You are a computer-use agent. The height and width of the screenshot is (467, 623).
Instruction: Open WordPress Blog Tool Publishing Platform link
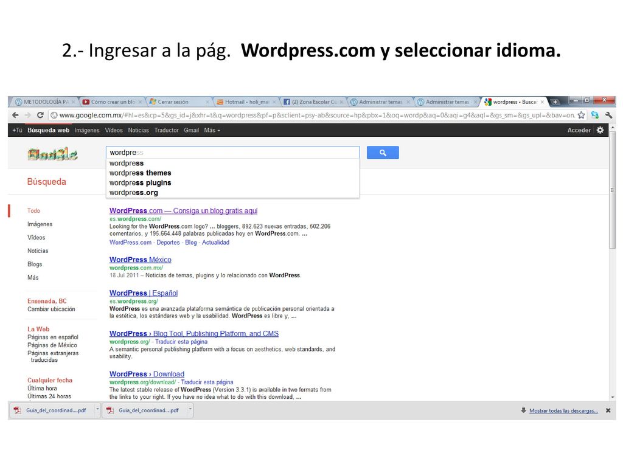194,334
